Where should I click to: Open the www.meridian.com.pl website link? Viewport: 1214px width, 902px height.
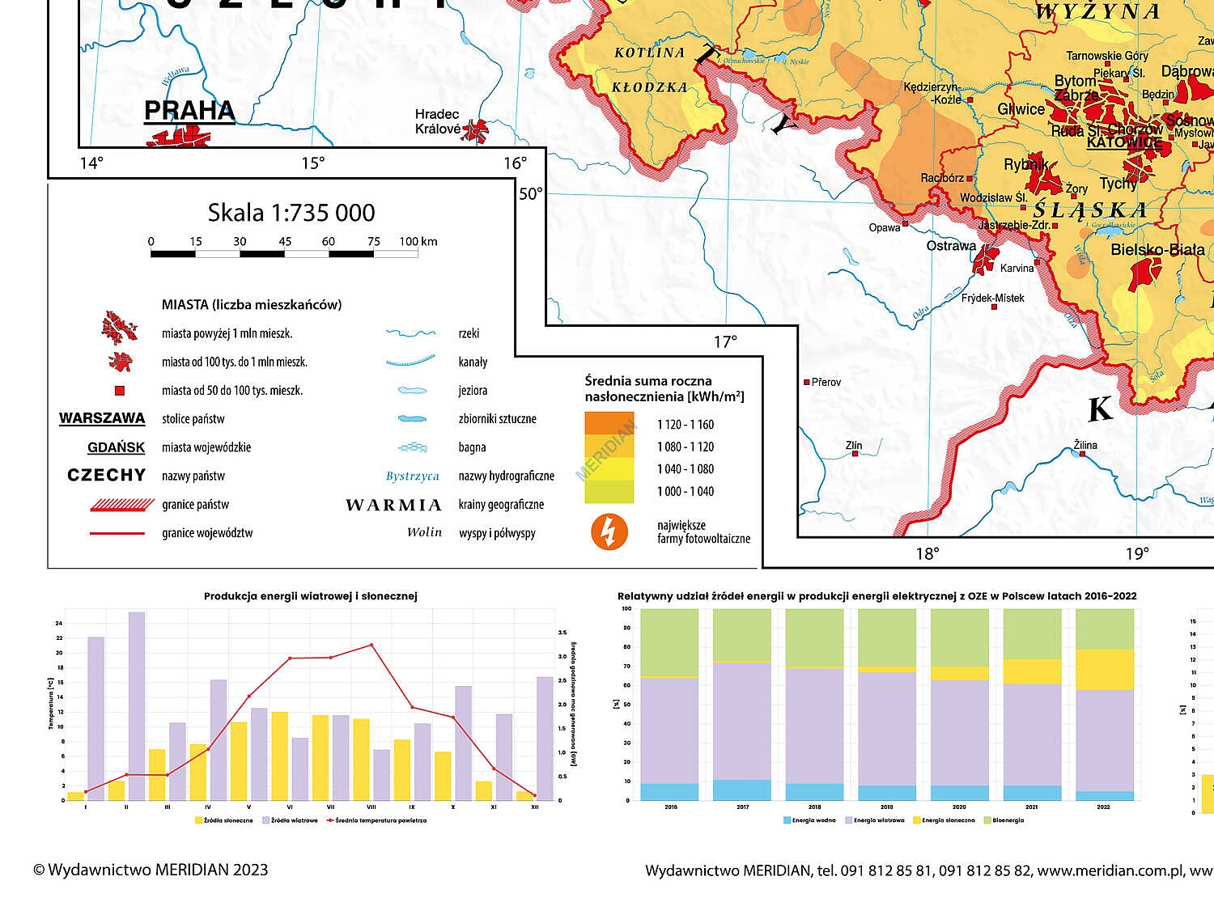[x=1111, y=870]
